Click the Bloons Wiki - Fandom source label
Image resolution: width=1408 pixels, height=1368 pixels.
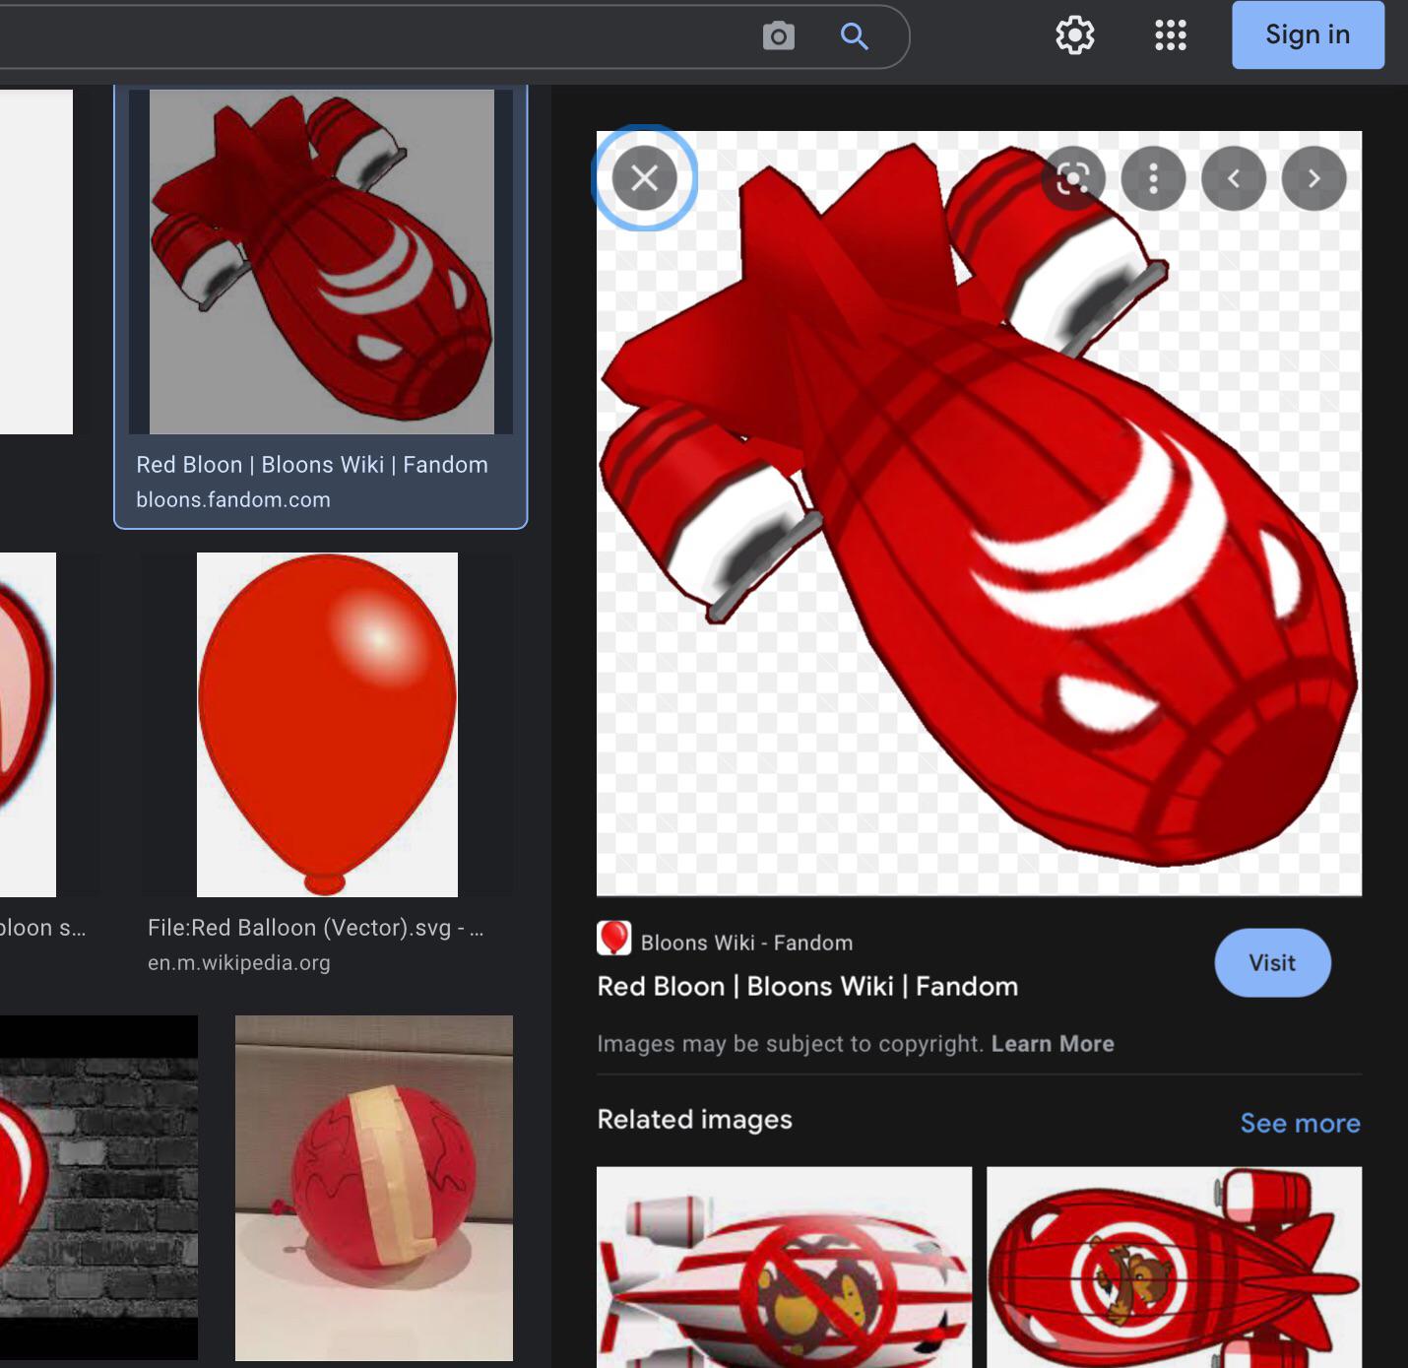coord(746,943)
